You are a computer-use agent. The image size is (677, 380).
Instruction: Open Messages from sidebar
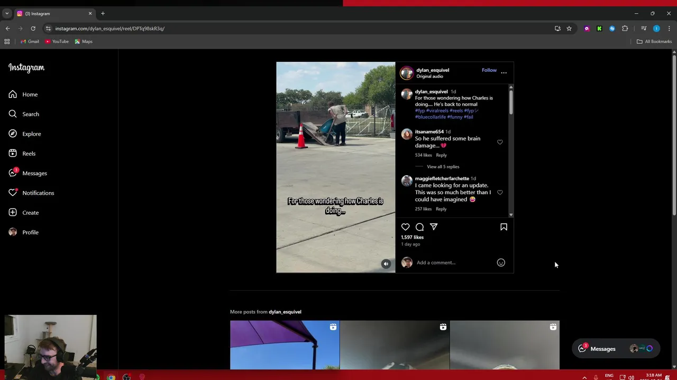(x=28, y=173)
